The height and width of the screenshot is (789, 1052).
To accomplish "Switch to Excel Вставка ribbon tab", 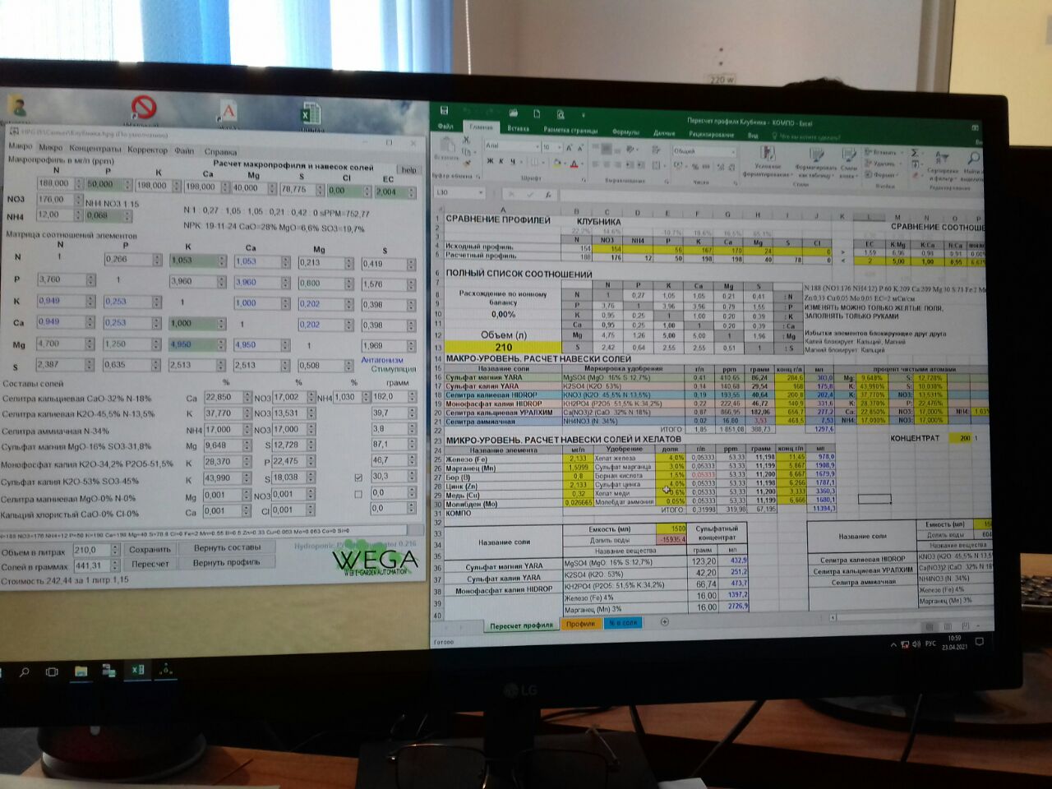I will tap(518, 129).
